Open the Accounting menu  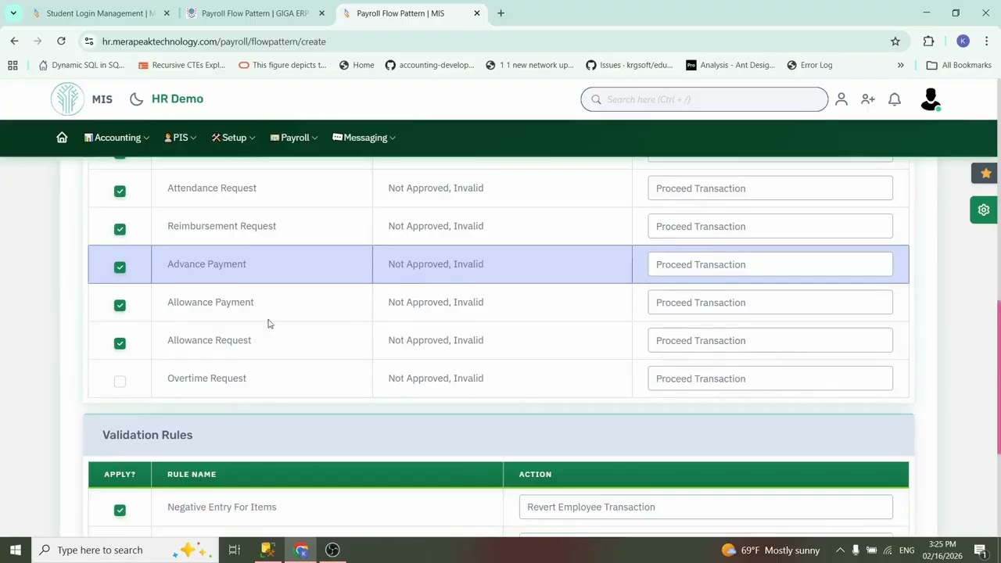[117, 138]
